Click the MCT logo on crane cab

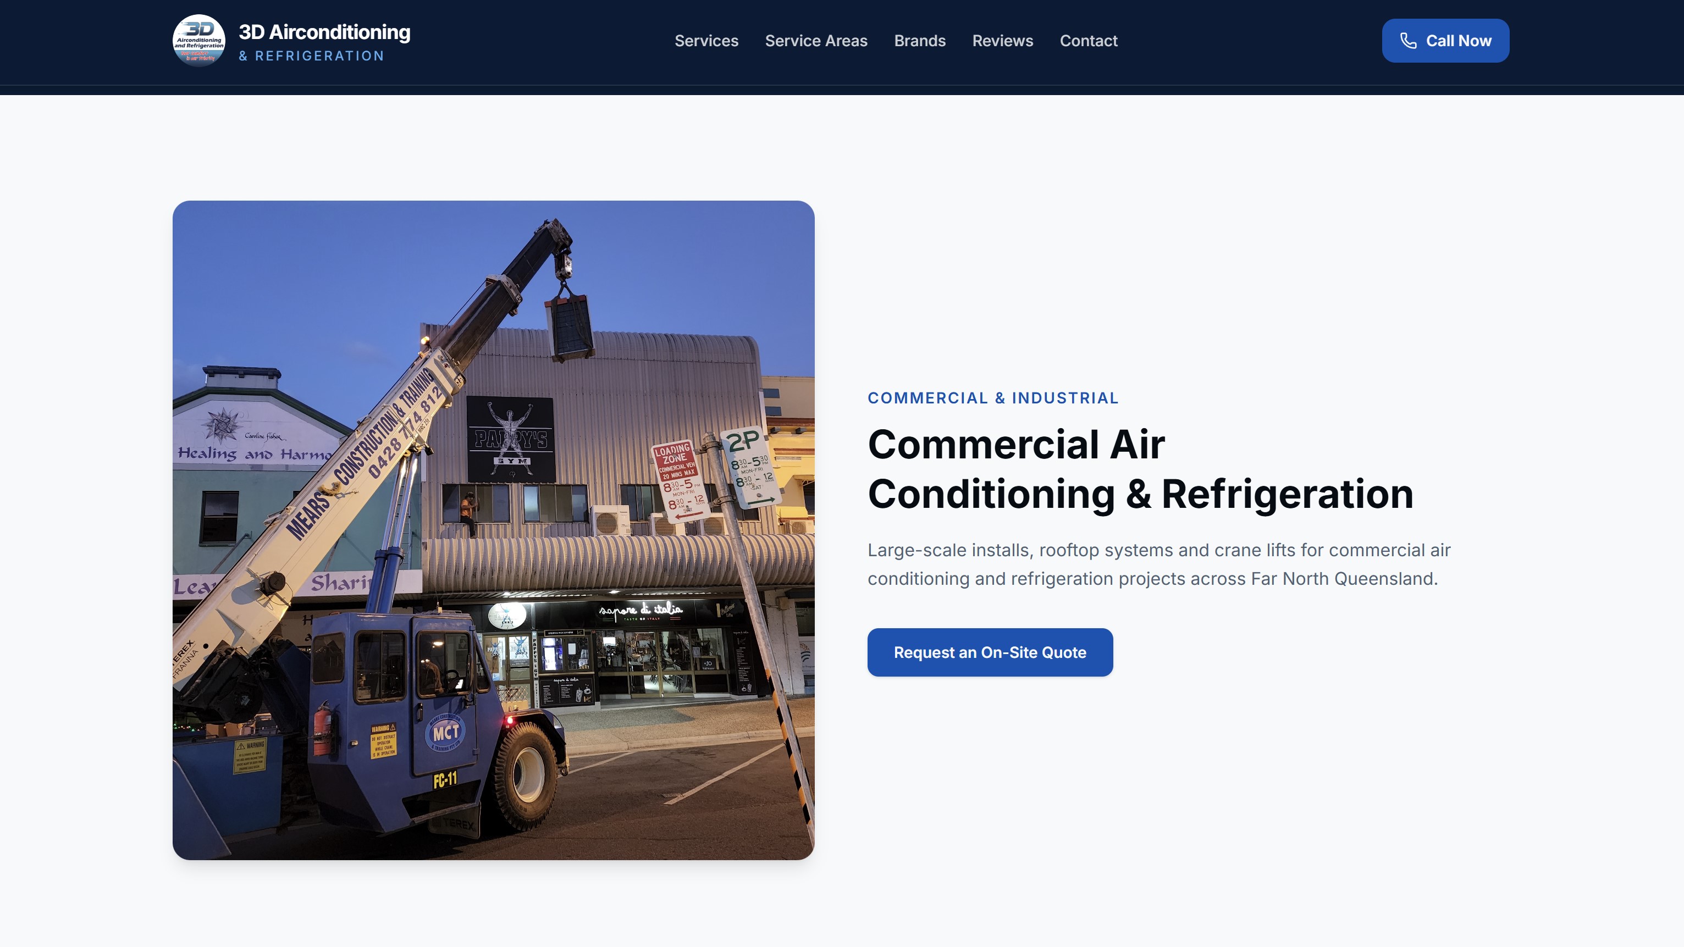coord(446,733)
